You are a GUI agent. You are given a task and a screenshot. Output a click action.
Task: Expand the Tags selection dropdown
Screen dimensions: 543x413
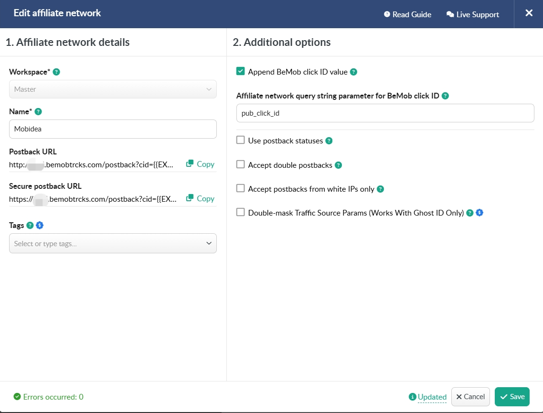tap(113, 243)
